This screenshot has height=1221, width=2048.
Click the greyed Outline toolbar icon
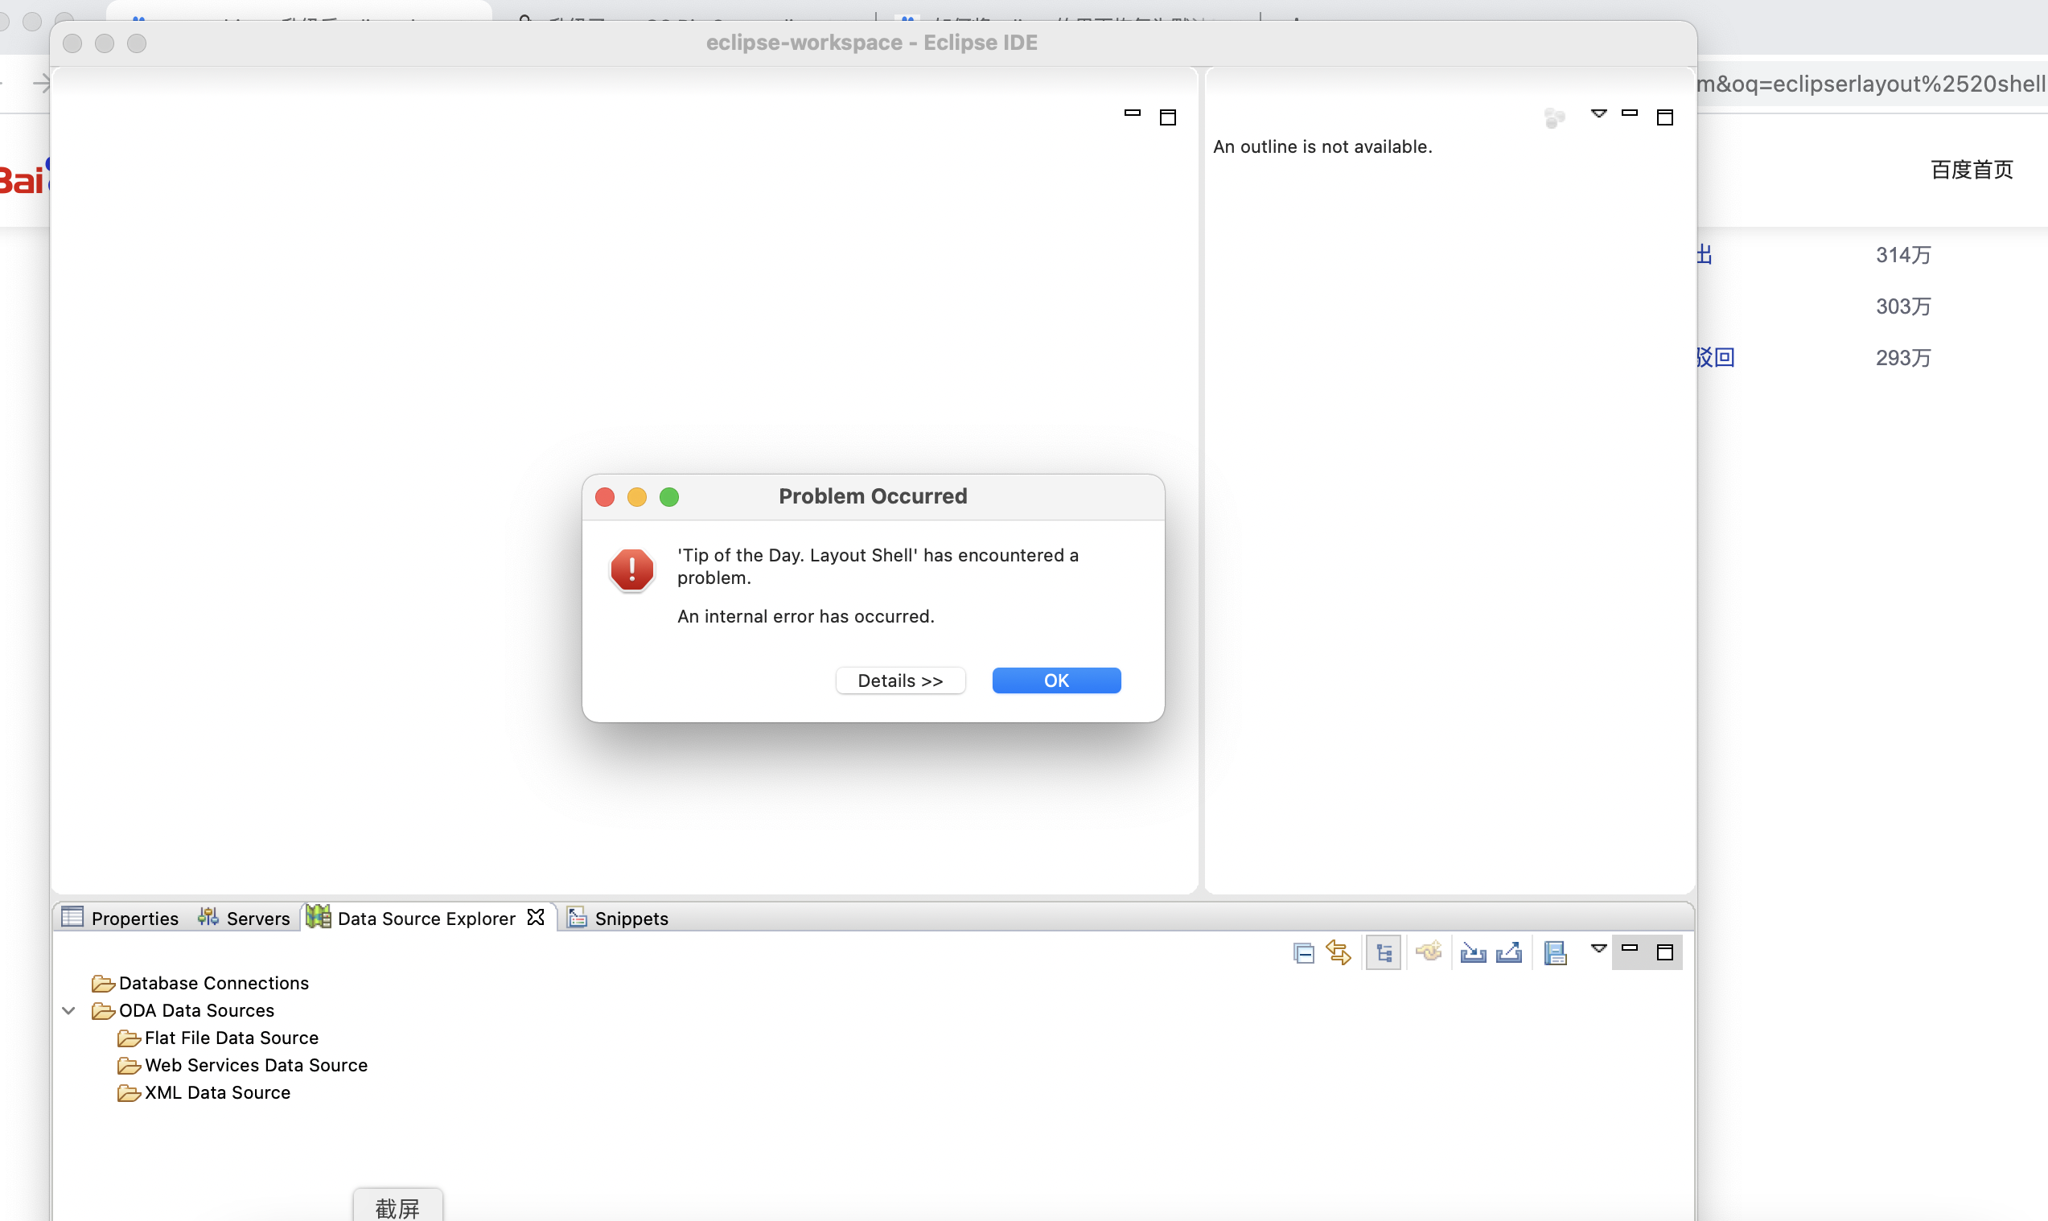click(1554, 117)
